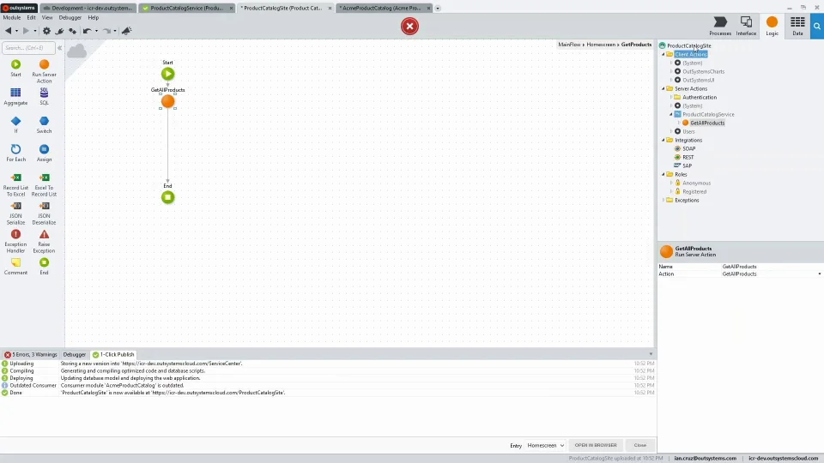Pick the Aggregate tool

(15, 97)
